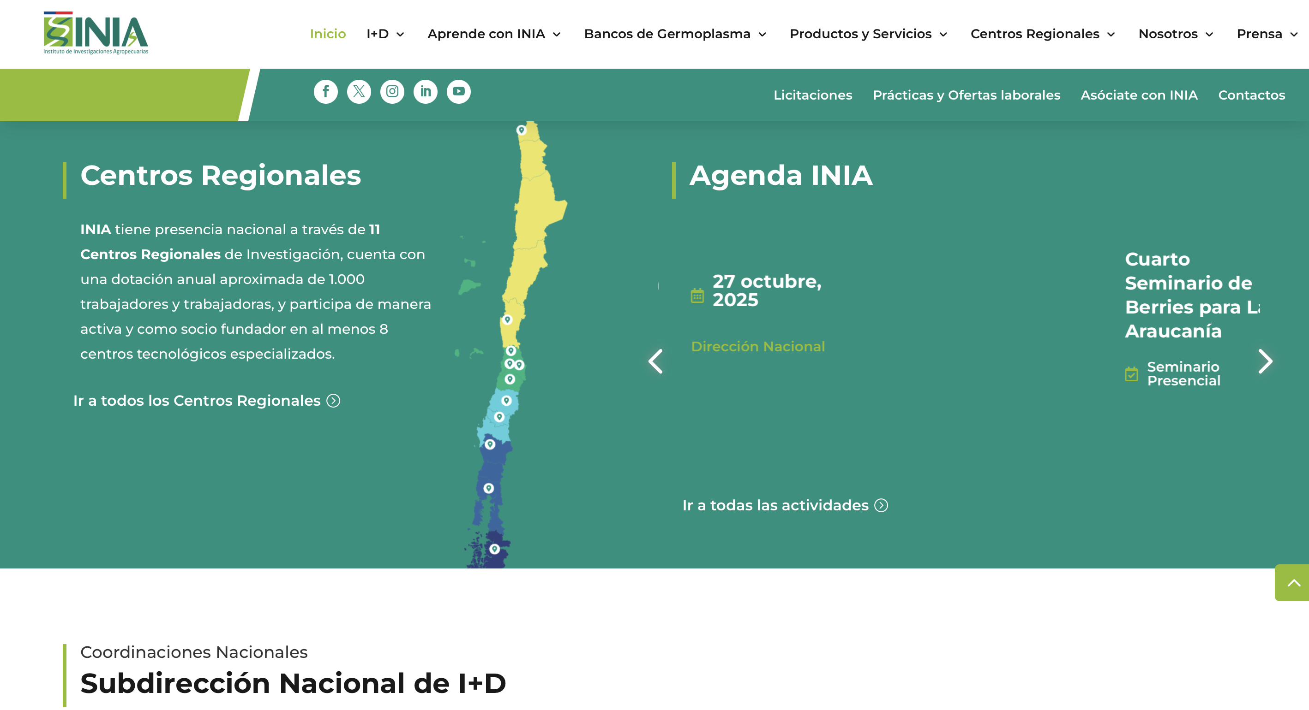The width and height of the screenshot is (1309, 710).
Task: Expand the I+D dropdown menu
Action: (x=385, y=34)
